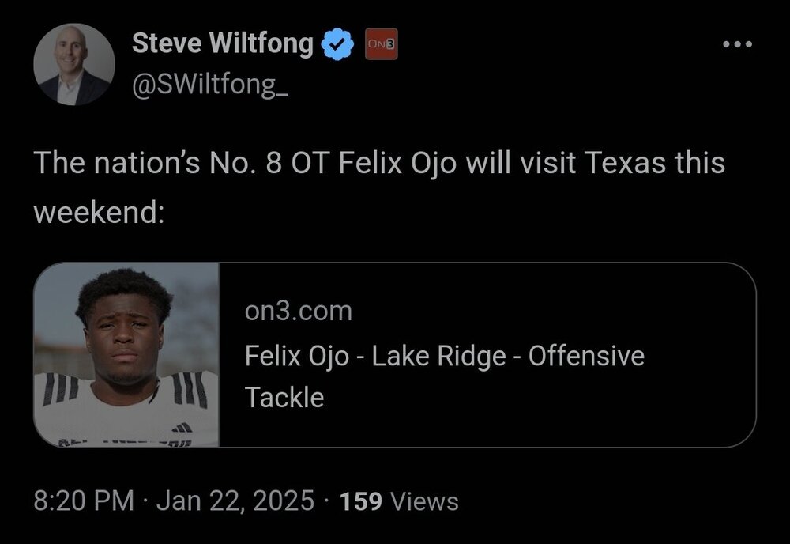Open the on3.com domain link in card

coord(298,312)
